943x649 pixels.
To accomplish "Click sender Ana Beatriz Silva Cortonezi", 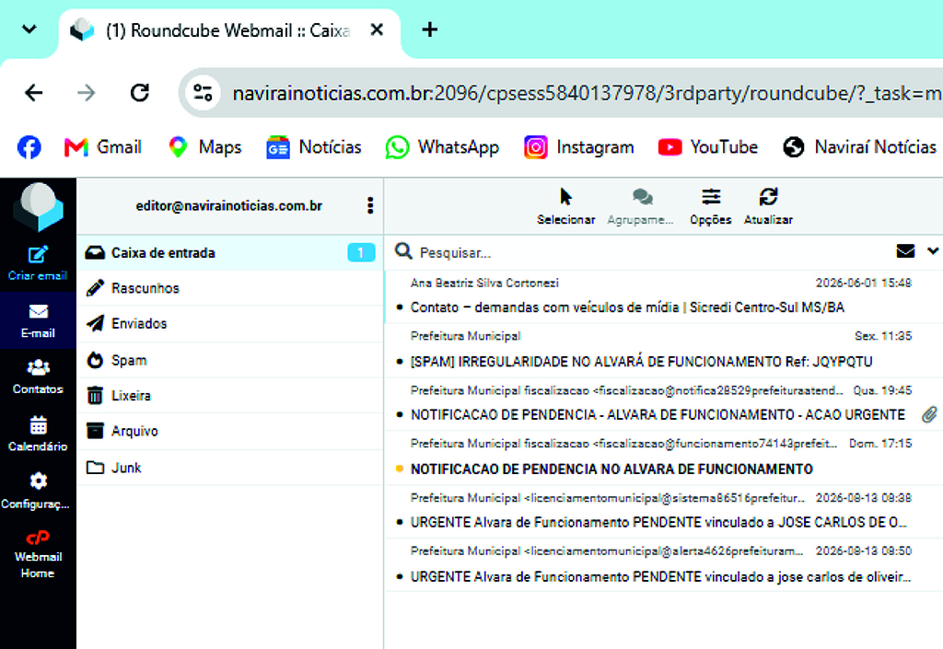I will click(484, 283).
